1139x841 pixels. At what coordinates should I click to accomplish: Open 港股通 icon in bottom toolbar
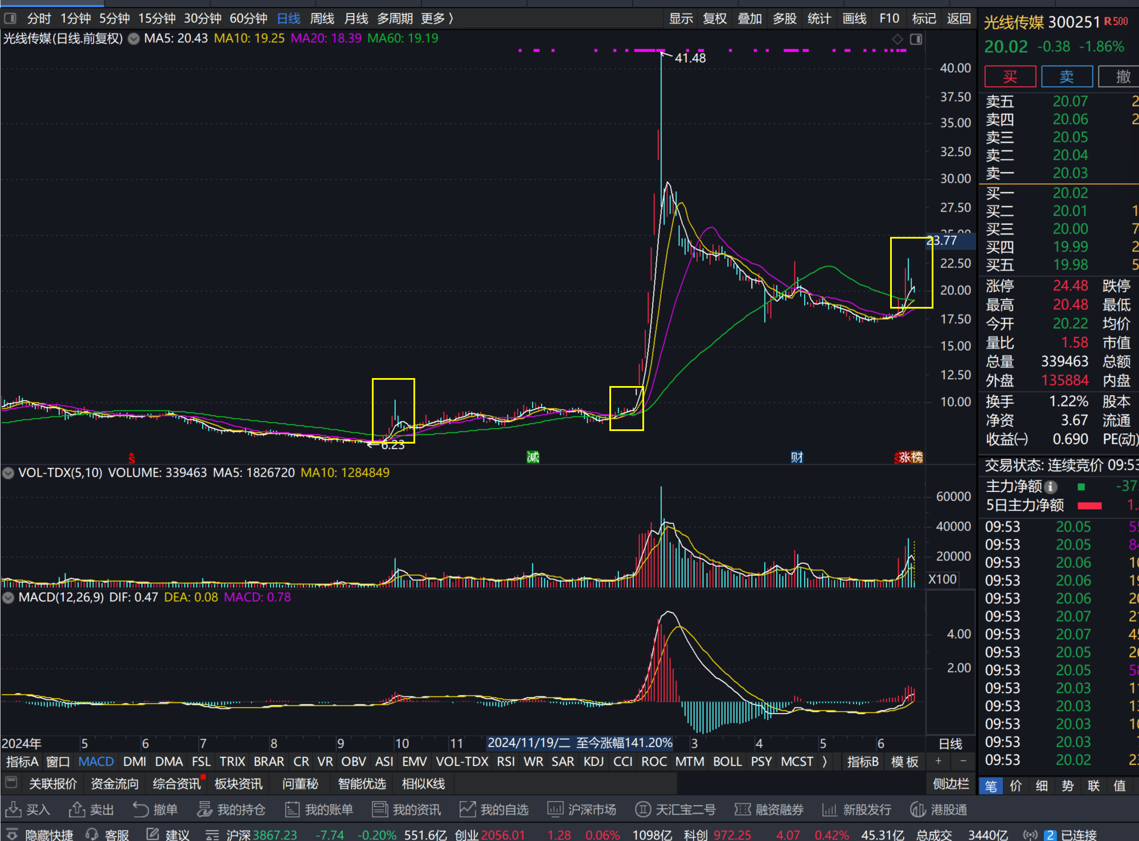[917, 809]
